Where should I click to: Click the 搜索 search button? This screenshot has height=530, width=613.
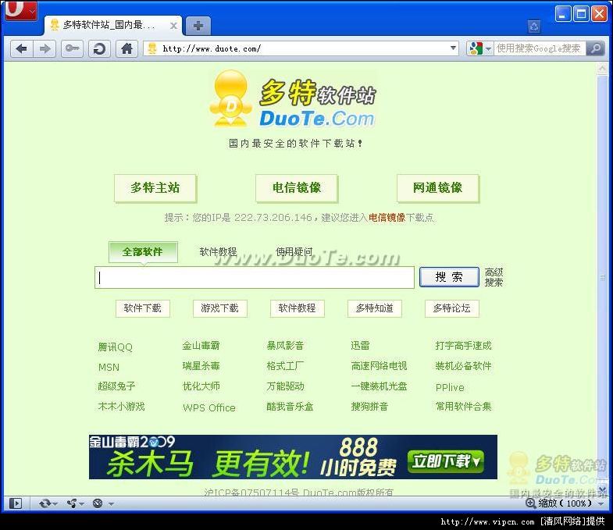click(449, 277)
